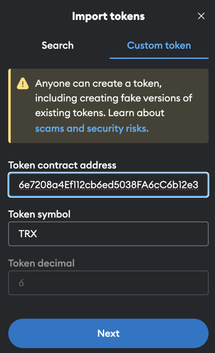This screenshot has width=215, height=353.
Task: Close the Import tokens dialog
Action: [x=201, y=16]
